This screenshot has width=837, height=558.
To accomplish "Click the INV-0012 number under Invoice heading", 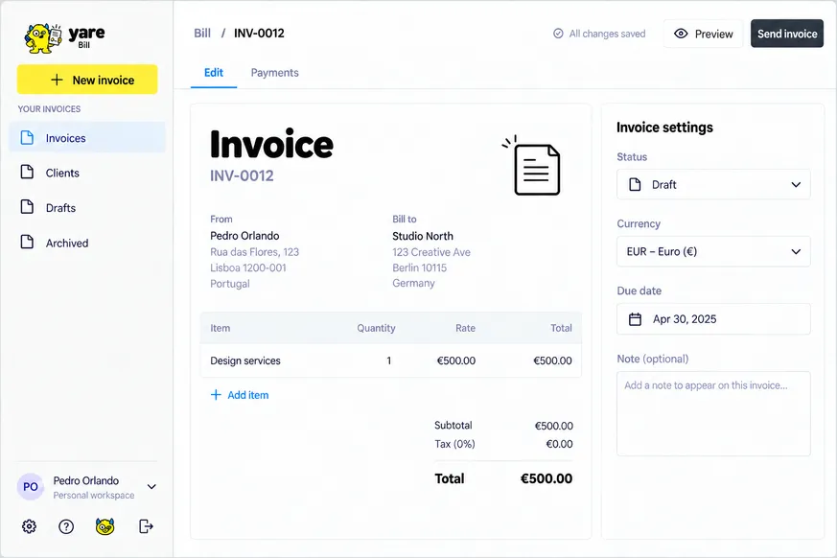I will click(x=242, y=175).
